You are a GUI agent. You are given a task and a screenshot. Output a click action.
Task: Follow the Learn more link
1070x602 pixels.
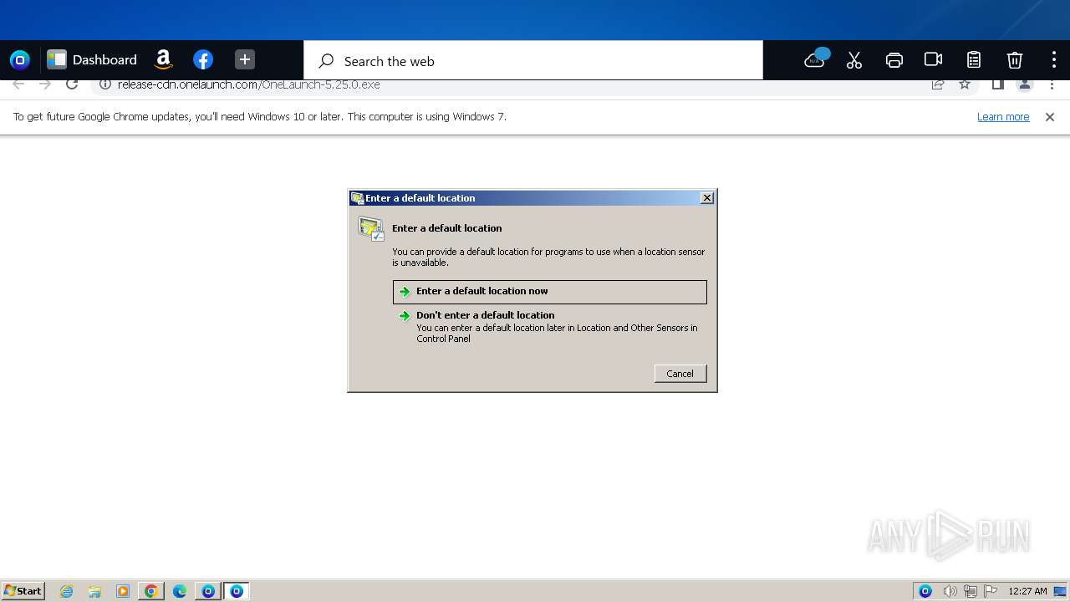click(x=1003, y=117)
